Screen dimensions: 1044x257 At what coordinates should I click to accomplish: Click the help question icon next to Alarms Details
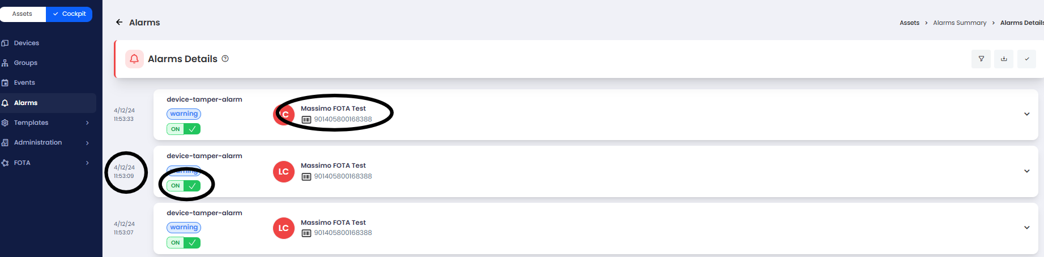[x=225, y=59]
